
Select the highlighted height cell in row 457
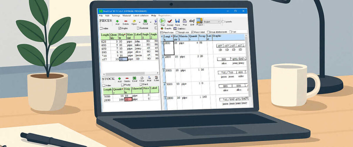pyautogui.click(x=123, y=59)
